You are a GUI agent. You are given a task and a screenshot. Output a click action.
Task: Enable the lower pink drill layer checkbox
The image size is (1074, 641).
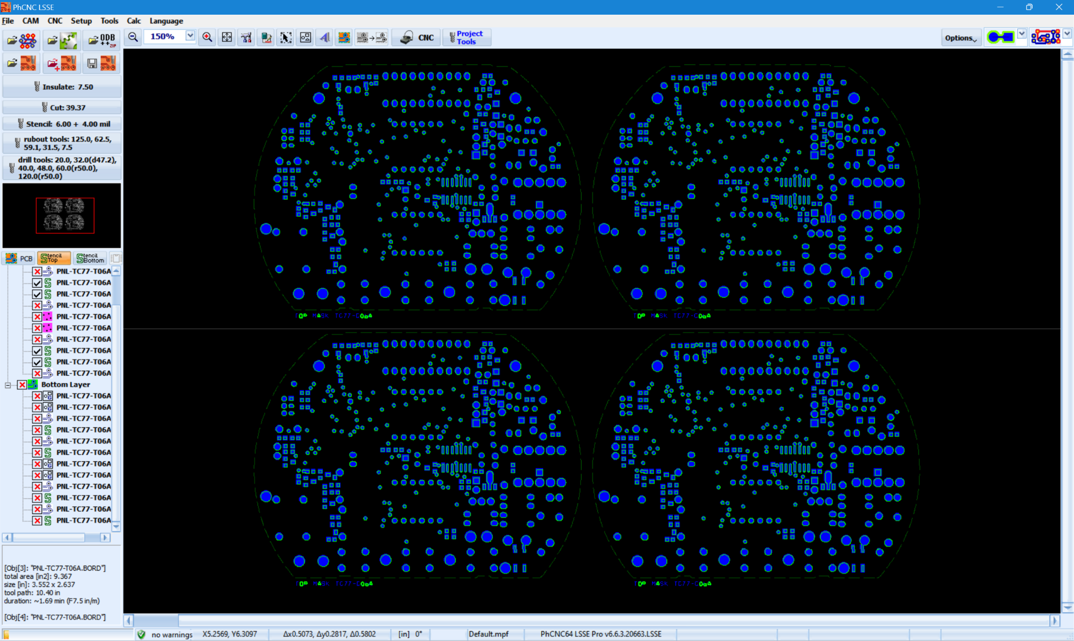37,328
